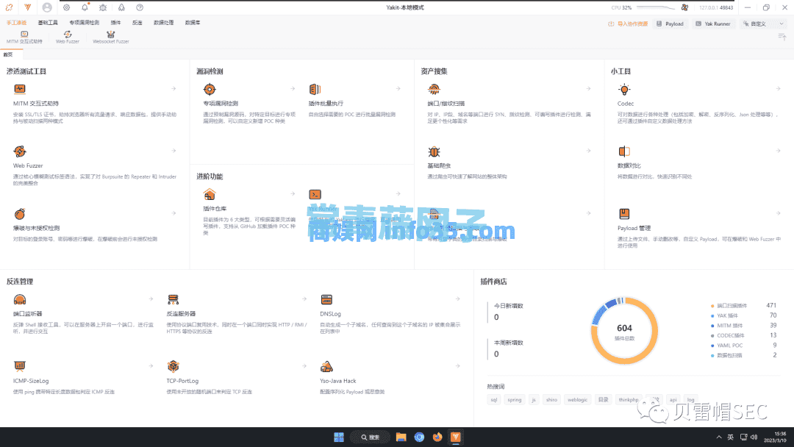
Task: Open the user avatar profile
Action: [47, 7]
